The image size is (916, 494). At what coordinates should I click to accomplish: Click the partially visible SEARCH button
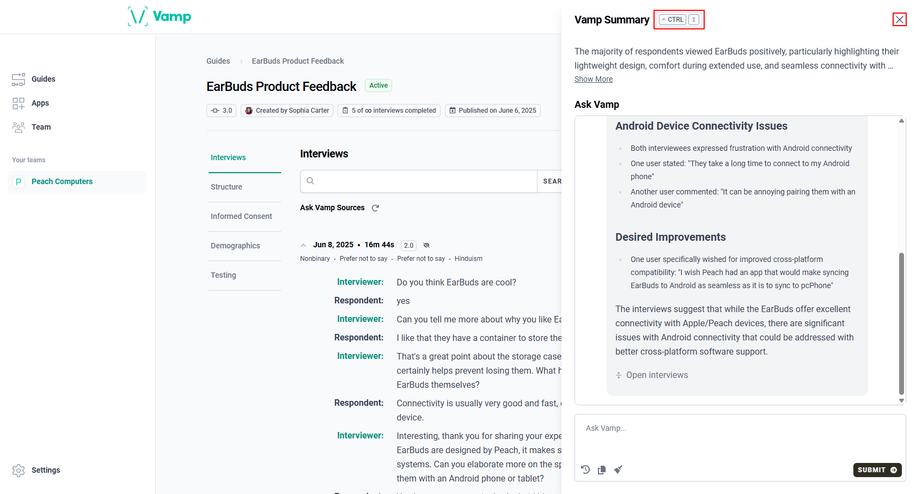coord(550,181)
